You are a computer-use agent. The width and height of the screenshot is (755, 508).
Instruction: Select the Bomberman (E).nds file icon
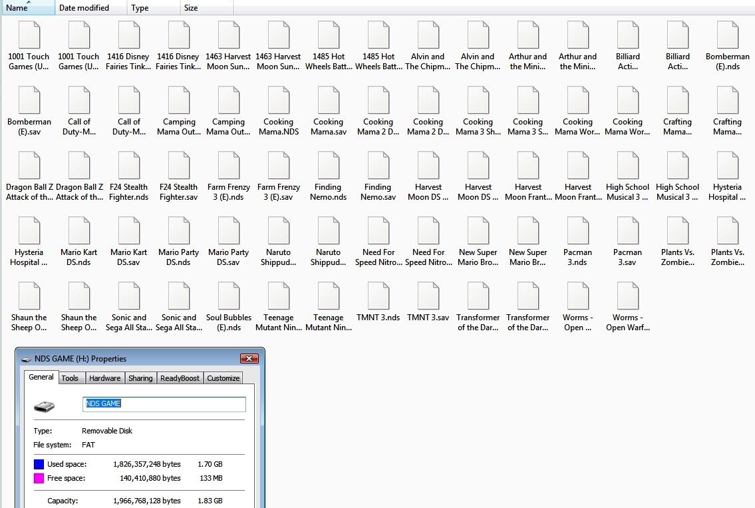click(728, 35)
